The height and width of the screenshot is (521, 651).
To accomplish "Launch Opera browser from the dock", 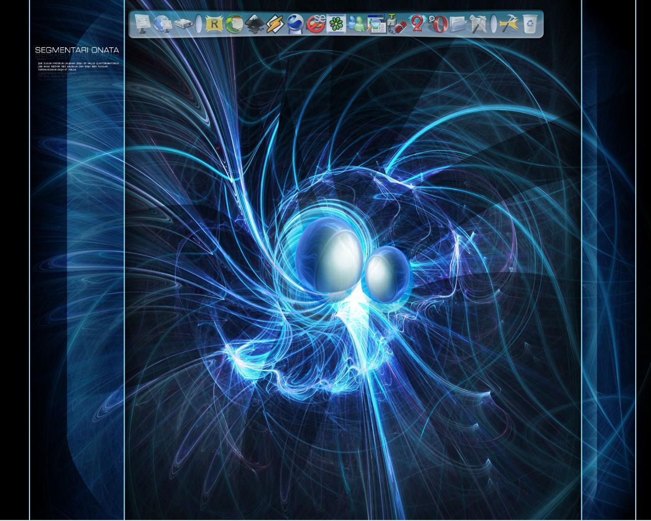I will tap(437, 24).
